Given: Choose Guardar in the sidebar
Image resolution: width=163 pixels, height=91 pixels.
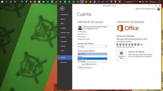Looking at the screenshot, I should point(63,28).
